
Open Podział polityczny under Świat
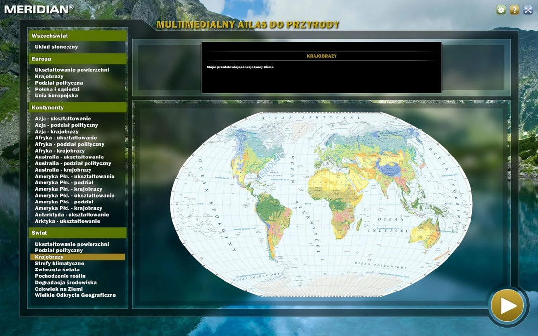point(59,250)
